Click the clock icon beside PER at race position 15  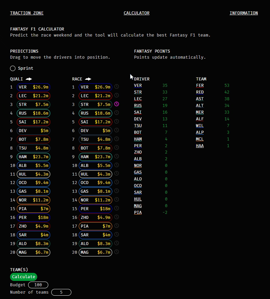(117, 208)
